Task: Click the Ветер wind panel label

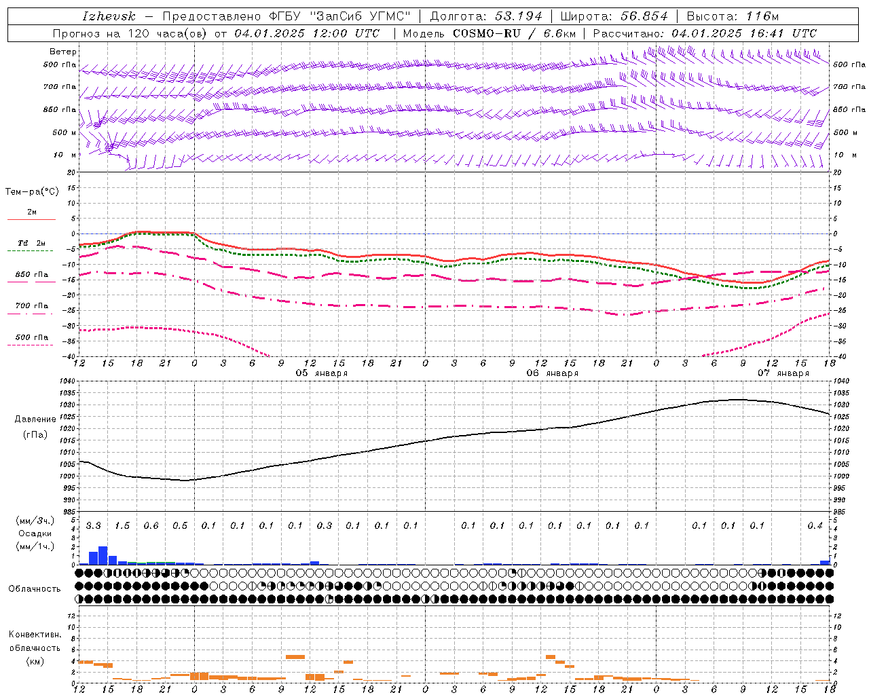Action: pyautogui.click(x=63, y=52)
